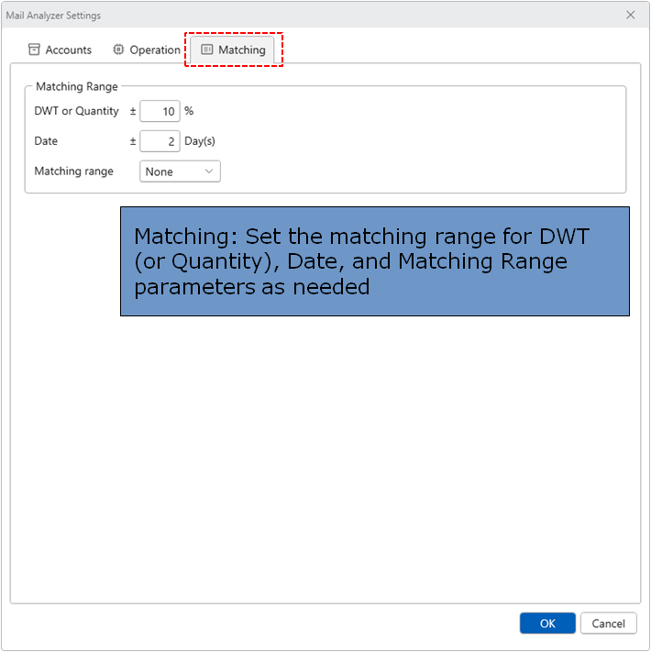Screen dimensions: 651x652
Task: Open the Operation tab
Action: click(154, 50)
